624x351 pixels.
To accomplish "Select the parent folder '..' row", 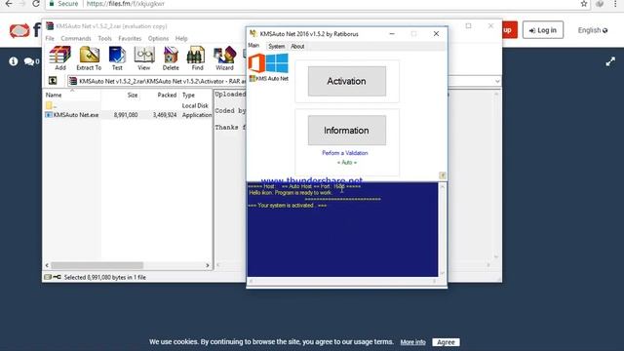I will 128,106.
